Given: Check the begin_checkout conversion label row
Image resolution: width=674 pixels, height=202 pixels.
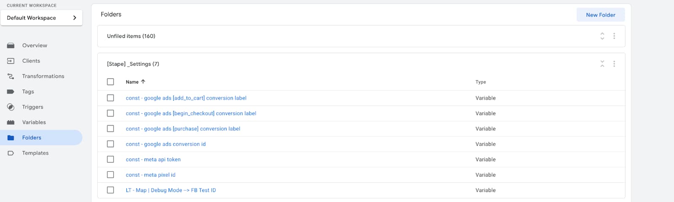Looking at the screenshot, I should pos(110,113).
